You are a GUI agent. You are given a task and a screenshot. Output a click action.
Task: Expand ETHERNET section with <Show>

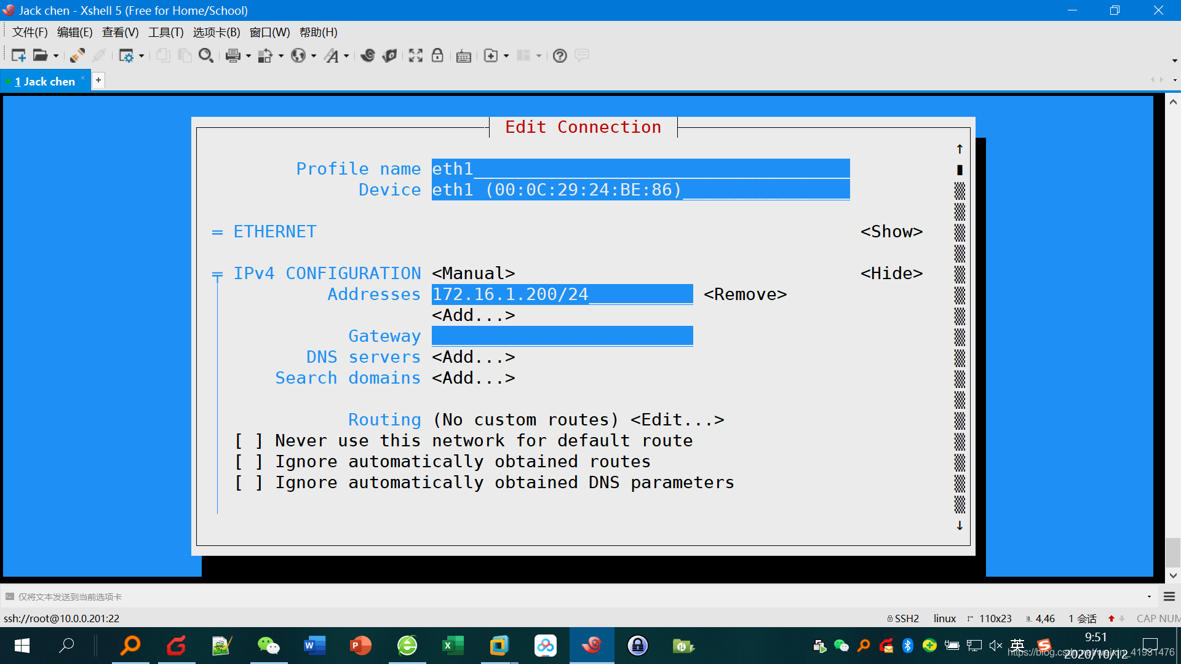coord(891,232)
